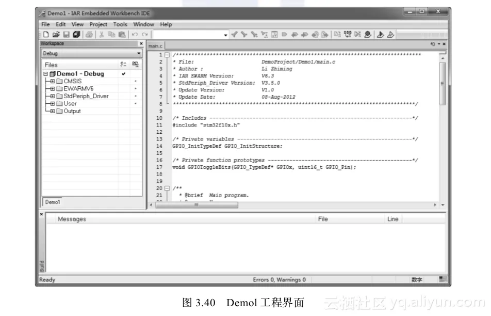Image resolution: width=491 pixels, height=316 pixels.
Task: Jump to the previous bookmark
Action: coord(294,35)
